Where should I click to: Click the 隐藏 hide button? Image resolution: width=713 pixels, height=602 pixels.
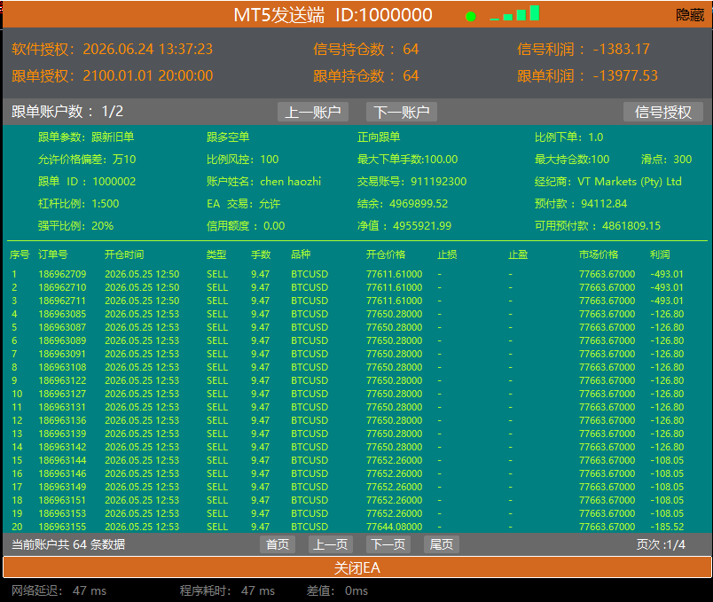(x=690, y=15)
